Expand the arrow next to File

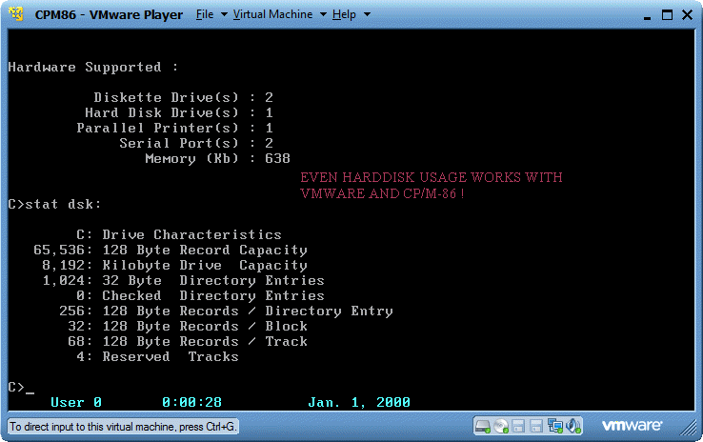(224, 14)
